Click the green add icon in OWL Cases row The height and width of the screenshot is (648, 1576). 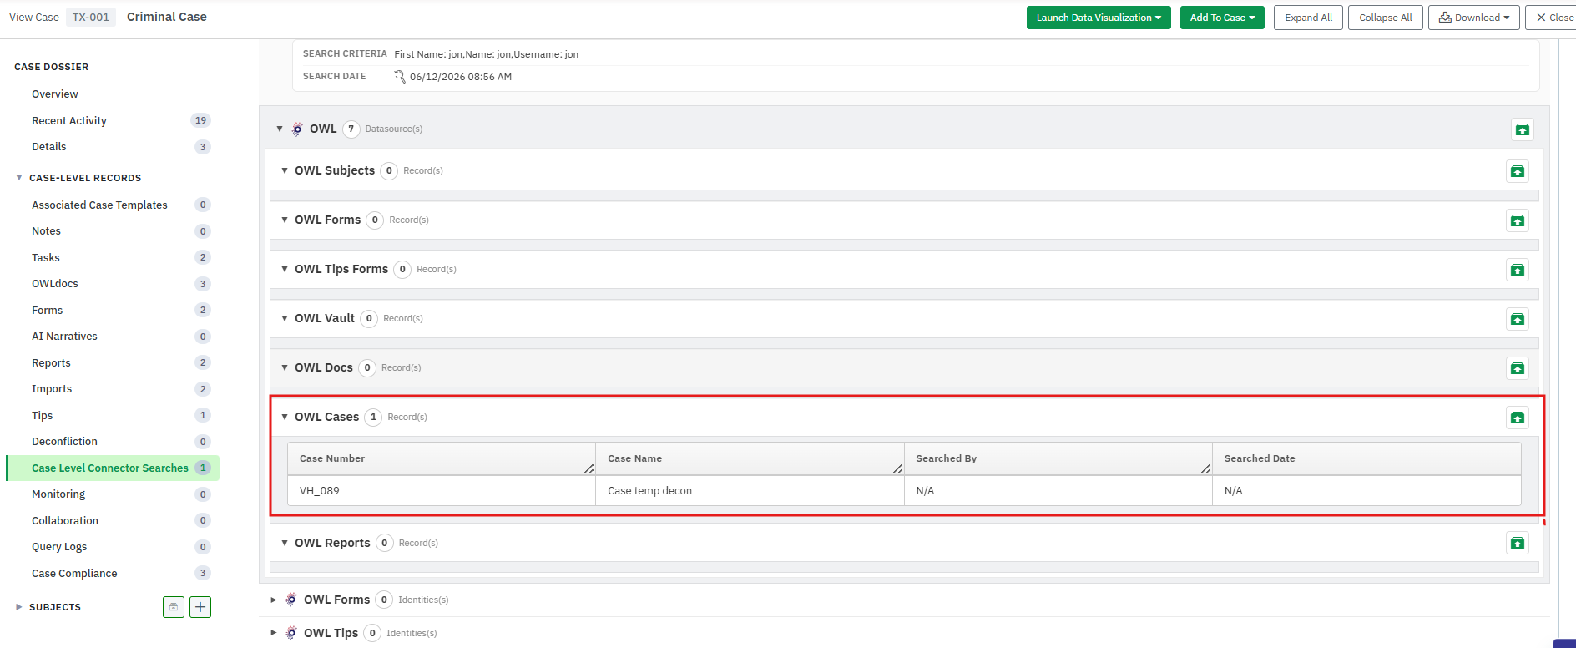pos(1518,418)
